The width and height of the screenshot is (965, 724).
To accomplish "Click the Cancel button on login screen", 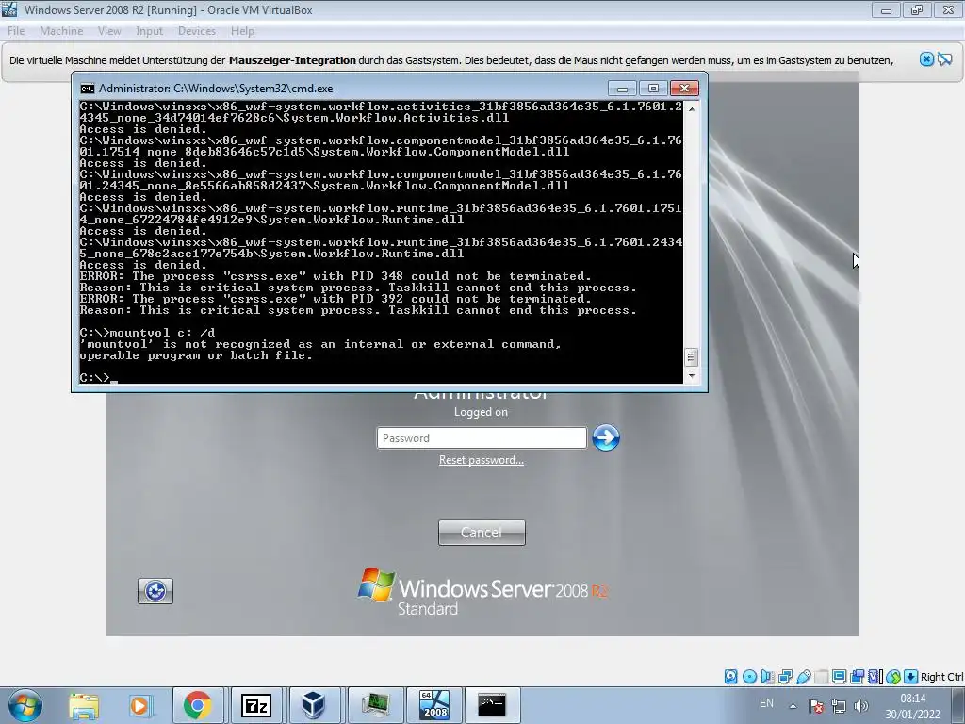I will pyautogui.click(x=482, y=533).
